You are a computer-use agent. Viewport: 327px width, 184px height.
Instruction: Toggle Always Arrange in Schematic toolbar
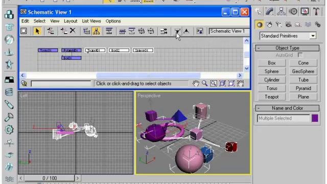109,31
